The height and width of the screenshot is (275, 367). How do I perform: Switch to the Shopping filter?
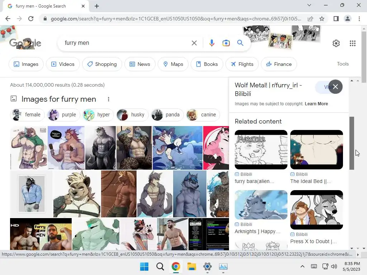(102, 64)
